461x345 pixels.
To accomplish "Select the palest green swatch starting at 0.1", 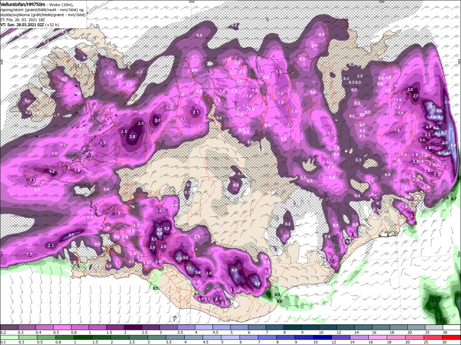I will click(9, 337).
